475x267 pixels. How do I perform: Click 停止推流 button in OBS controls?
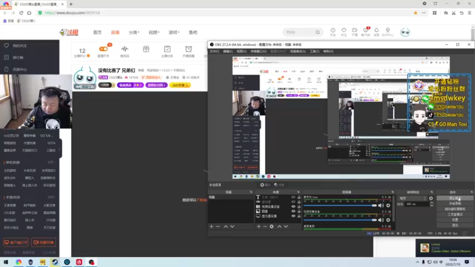(x=455, y=198)
